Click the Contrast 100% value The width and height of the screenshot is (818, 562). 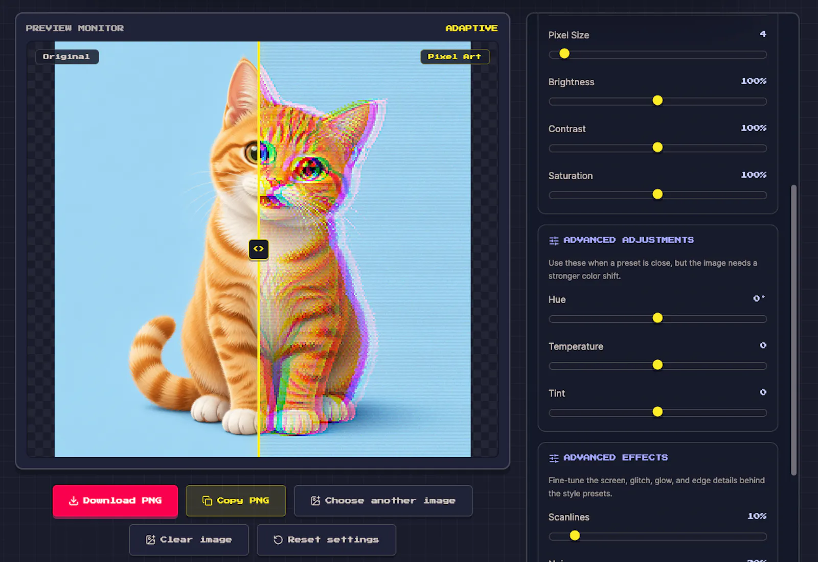coord(754,128)
